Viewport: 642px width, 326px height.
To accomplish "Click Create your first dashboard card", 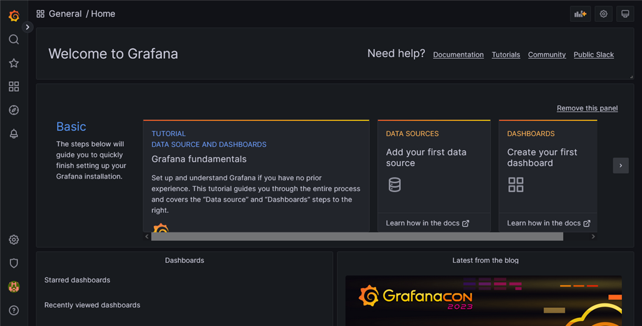I will tap(548, 176).
